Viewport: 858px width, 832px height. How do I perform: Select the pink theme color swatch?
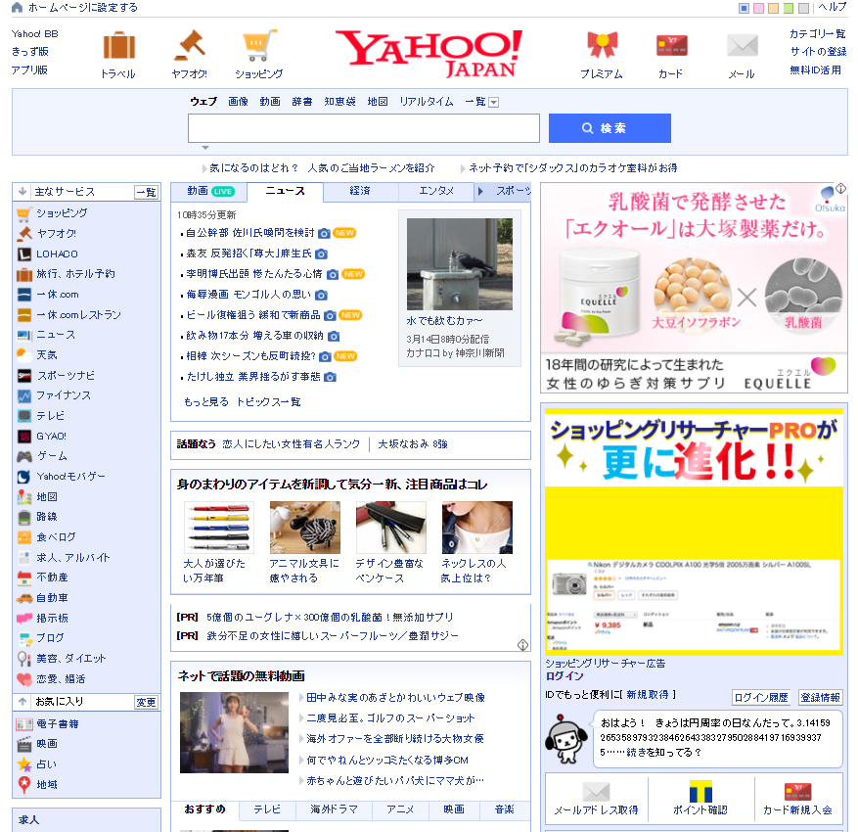[x=758, y=8]
